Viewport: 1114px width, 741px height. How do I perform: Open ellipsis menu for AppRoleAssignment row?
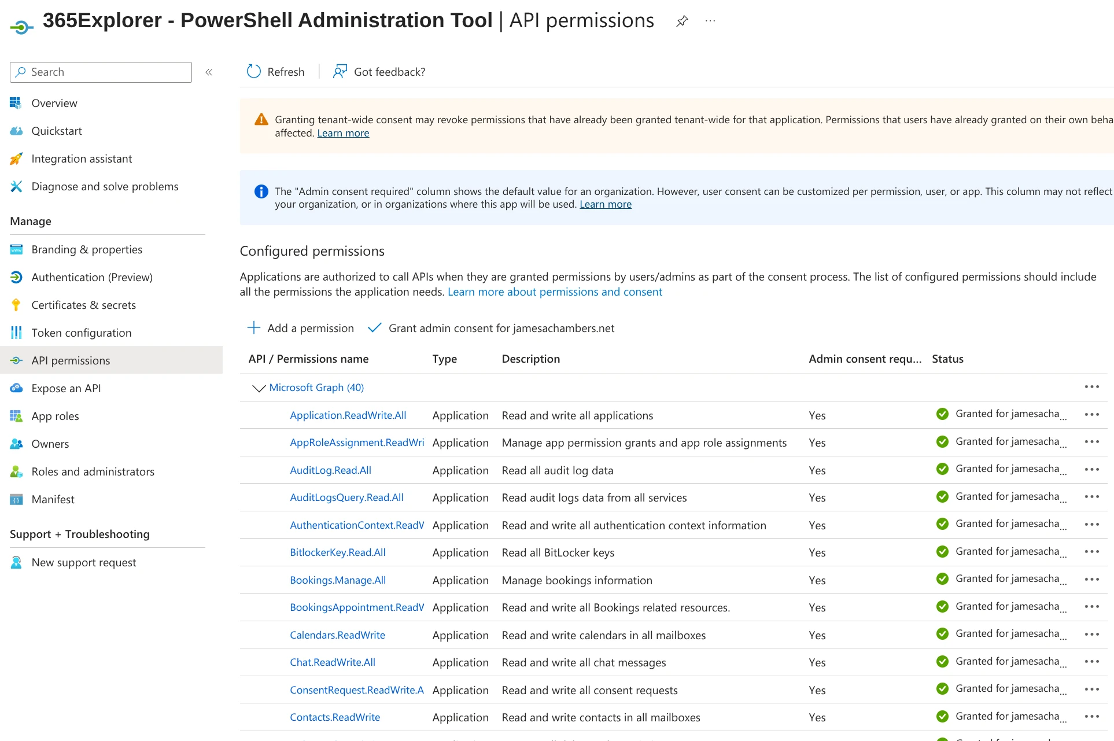tap(1091, 442)
